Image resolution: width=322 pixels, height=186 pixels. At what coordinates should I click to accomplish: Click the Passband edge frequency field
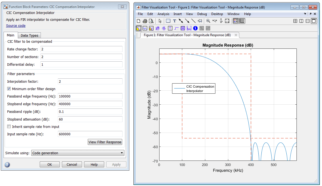click(90, 96)
